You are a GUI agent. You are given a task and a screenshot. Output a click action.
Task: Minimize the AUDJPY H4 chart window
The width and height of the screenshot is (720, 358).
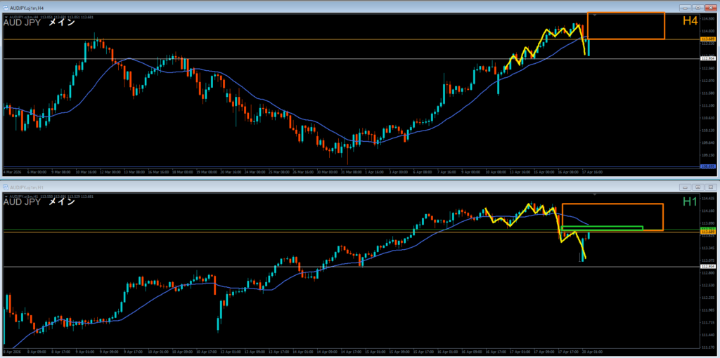coord(686,7)
